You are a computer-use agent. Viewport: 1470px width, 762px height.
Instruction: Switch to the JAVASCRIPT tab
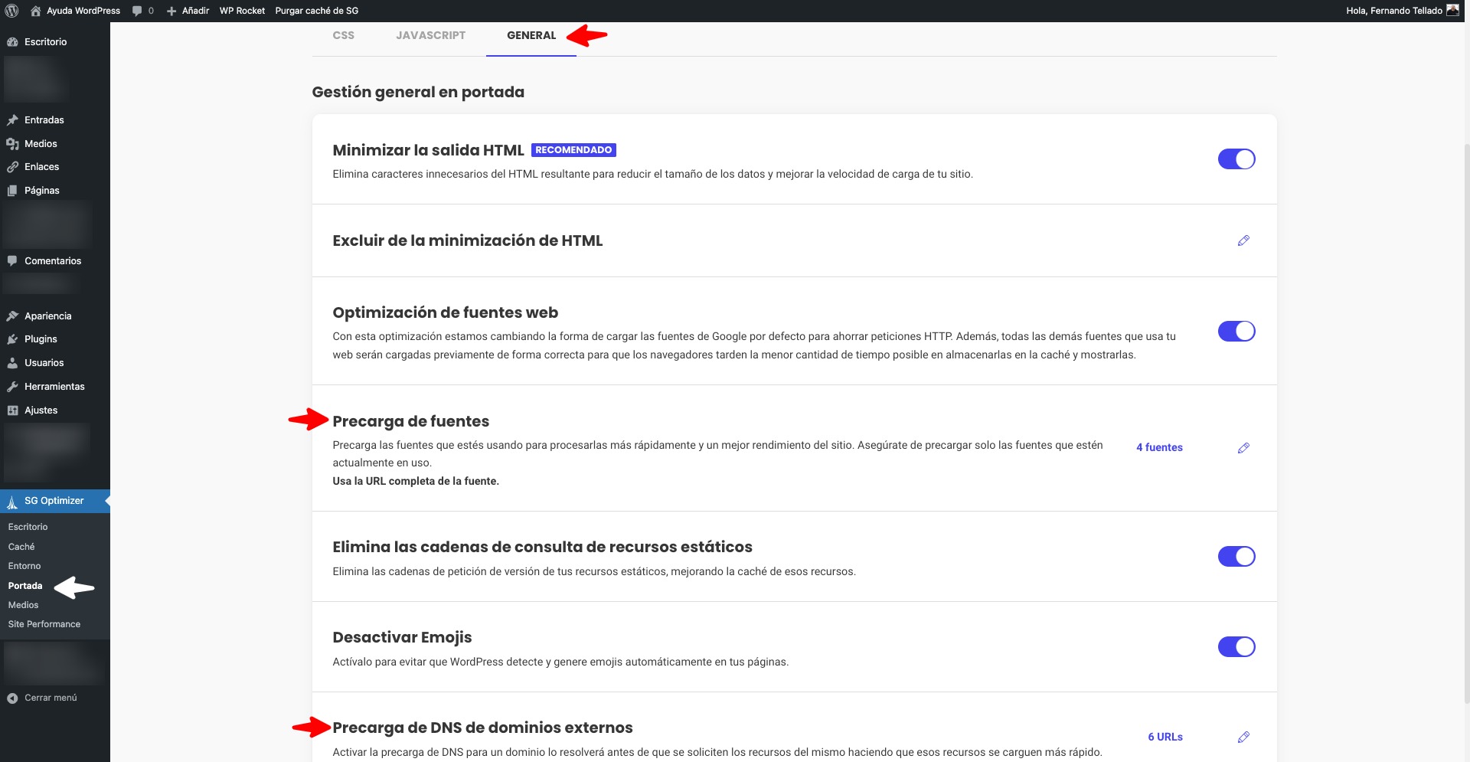coord(430,35)
